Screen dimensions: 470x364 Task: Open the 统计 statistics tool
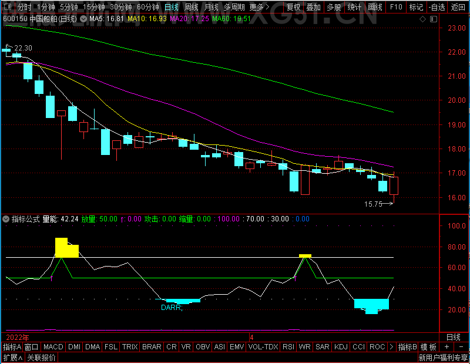pos(354,7)
